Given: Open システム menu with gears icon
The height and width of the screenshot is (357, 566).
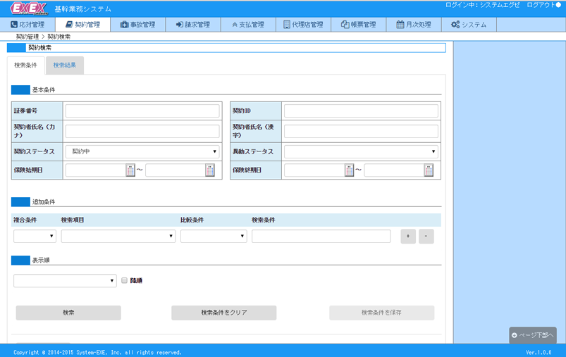Looking at the screenshot, I should click(x=469, y=25).
